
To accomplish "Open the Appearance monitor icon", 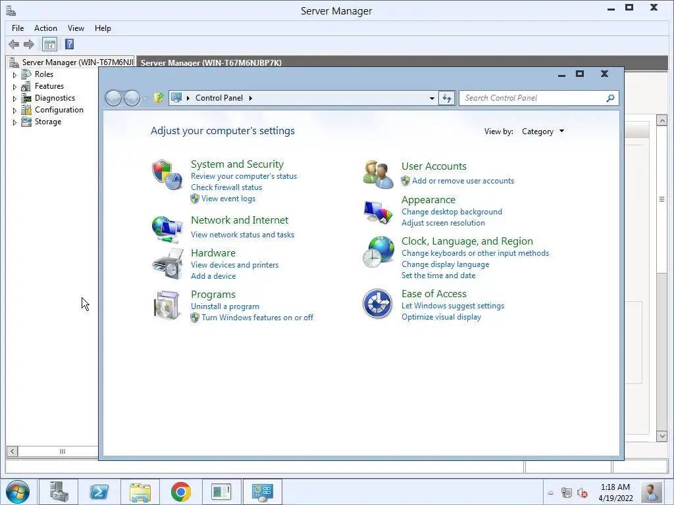I will [x=378, y=212].
